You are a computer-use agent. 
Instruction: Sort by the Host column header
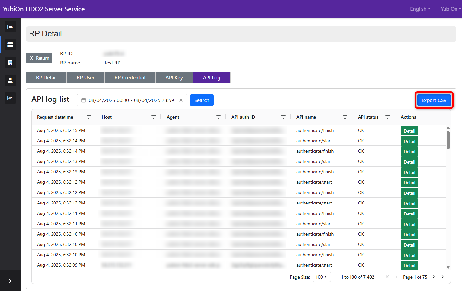point(107,117)
